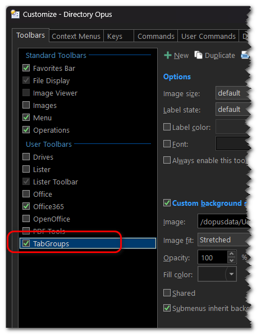Click the Image path input field
The image size is (261, 334).
tap(224, 222)
